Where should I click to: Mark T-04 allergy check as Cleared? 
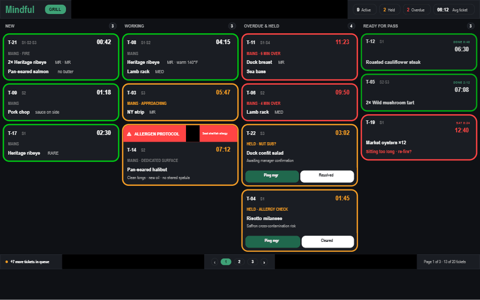[x=328, y=241]
